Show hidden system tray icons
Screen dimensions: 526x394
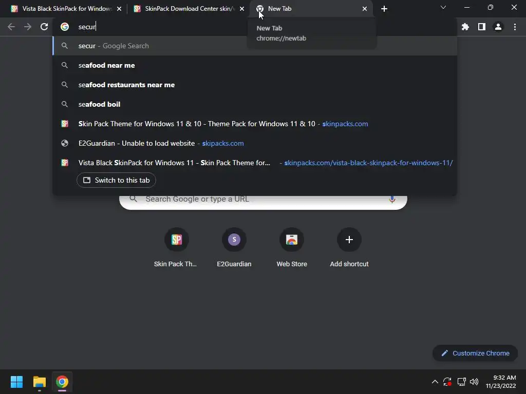435,382
